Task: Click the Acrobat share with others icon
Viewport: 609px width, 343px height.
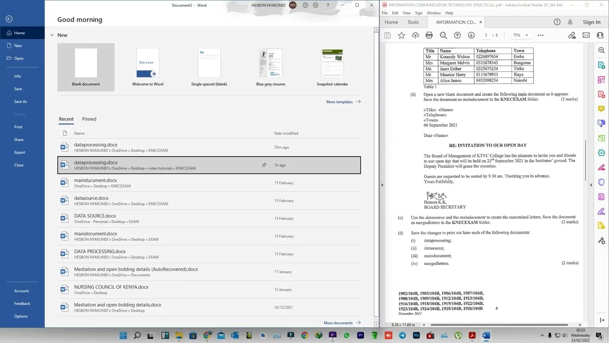Action: [x=599, y=35]
